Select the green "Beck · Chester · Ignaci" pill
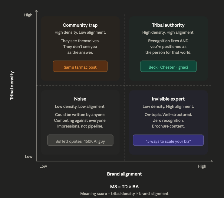 click(x=168, y=67)
